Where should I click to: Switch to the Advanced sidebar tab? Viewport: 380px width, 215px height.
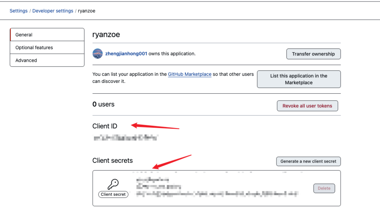[x=47, y=60]
